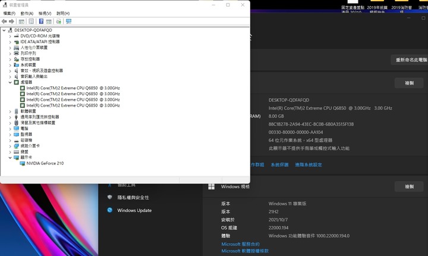Viewport: 428px width, 256px height.
Task: Select the 網路介面卡 network icon
Action: point(17,146)
